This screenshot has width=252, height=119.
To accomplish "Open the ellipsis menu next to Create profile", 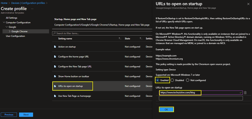I will point(32,9).
